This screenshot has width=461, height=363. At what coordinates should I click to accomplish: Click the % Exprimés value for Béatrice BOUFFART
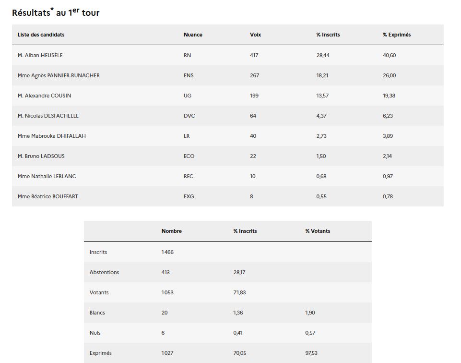pos(388,196)
